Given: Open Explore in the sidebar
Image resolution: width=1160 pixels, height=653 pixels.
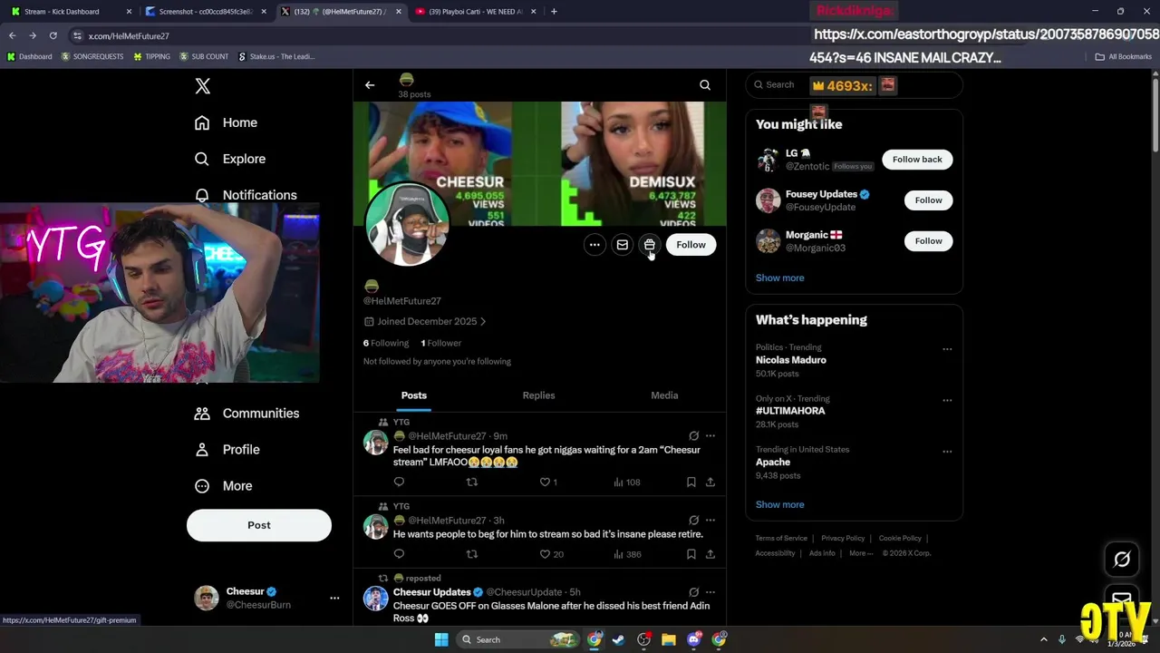Looking at the screenshot, I should 230,159.
